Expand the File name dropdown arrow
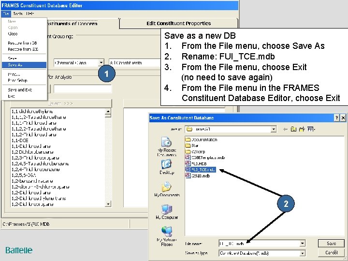 tap(302, 244)
